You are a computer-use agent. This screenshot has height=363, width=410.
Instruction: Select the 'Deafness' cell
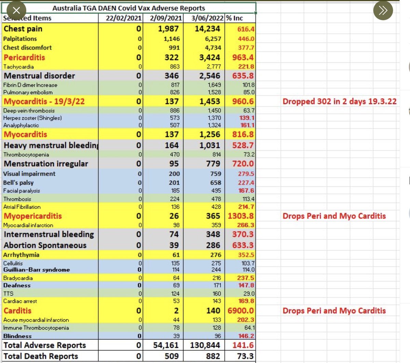click(17, 286)
